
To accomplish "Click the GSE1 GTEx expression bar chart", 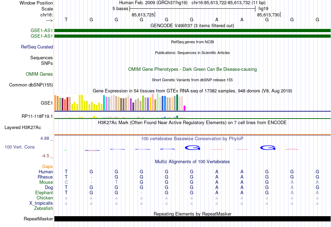I will 120,103.
